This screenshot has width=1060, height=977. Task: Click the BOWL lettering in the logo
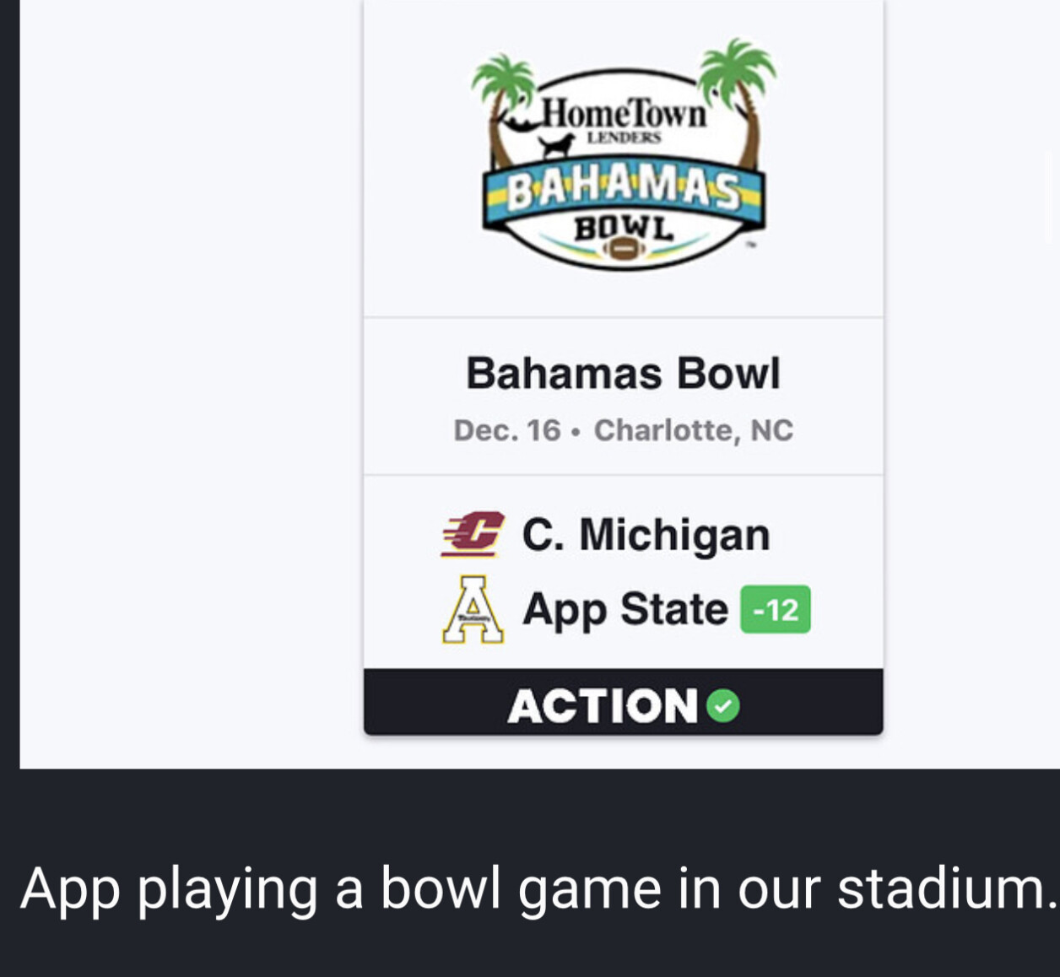click(x=624, y=228)
